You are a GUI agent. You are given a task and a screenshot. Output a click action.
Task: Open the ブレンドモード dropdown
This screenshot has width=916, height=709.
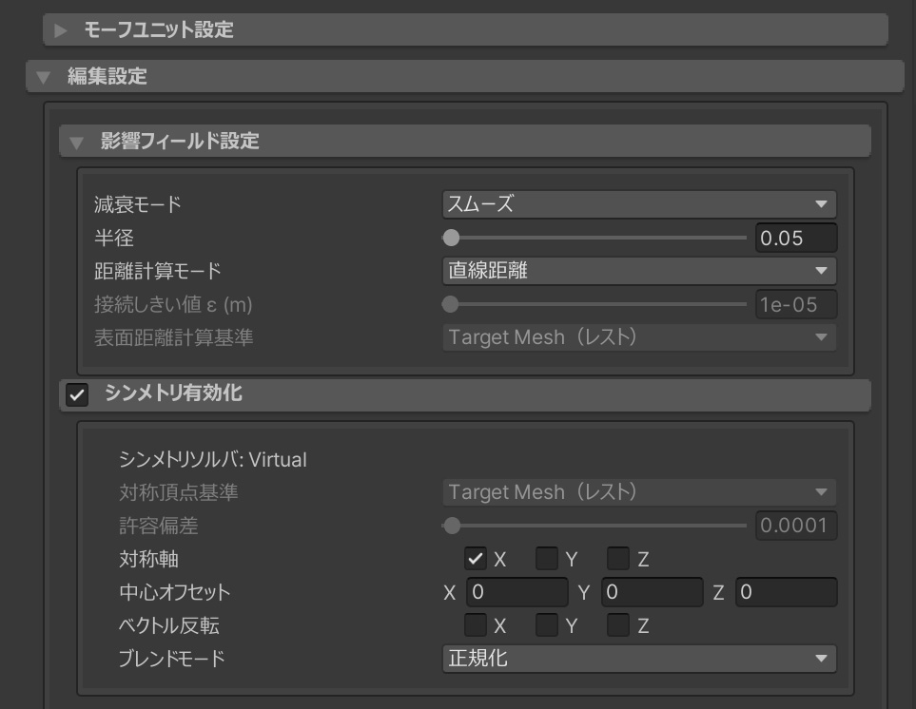[638, 659]
